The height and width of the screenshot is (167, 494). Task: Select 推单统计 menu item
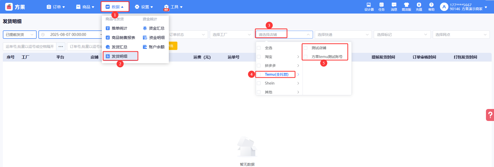tap(119, 28)
